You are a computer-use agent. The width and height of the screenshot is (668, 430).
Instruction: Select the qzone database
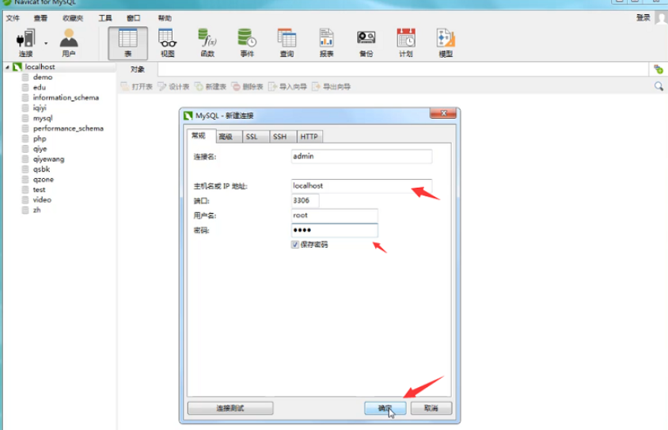tap(43, 180)
